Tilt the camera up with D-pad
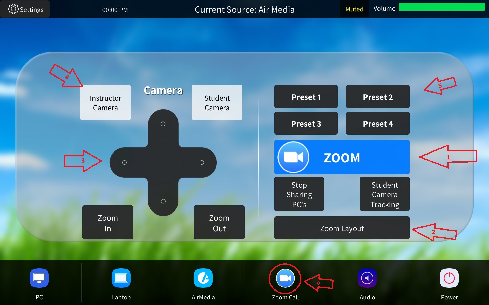Viewport: 489px width, 305px height. click(163, 124)
